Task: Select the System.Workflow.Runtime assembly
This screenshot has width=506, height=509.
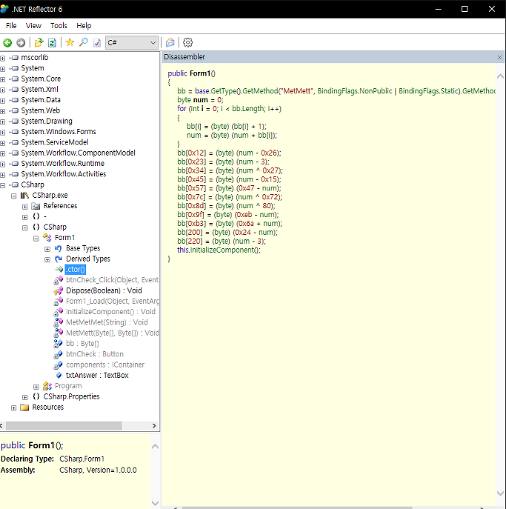Action: (63, 163)
